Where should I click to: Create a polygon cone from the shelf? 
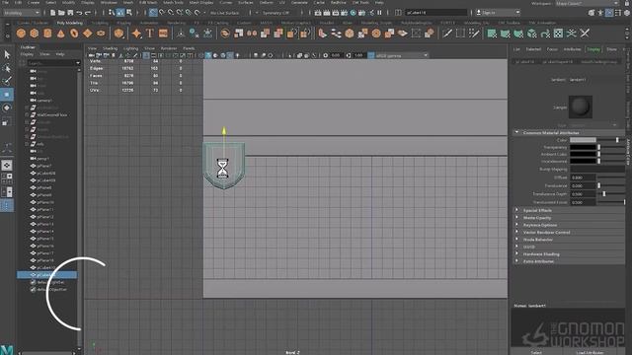tap(61, 34)
